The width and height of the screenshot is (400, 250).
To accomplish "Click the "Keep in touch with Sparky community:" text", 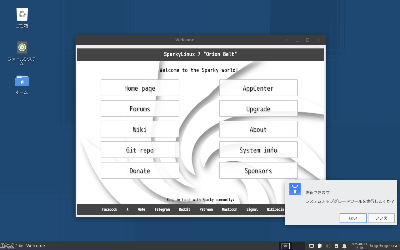I will coord(200,200).
